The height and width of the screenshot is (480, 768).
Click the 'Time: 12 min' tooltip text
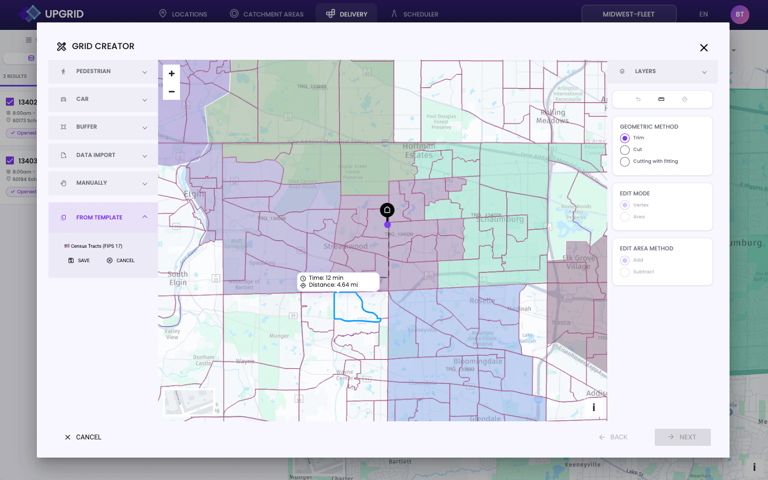pos(326,278)
